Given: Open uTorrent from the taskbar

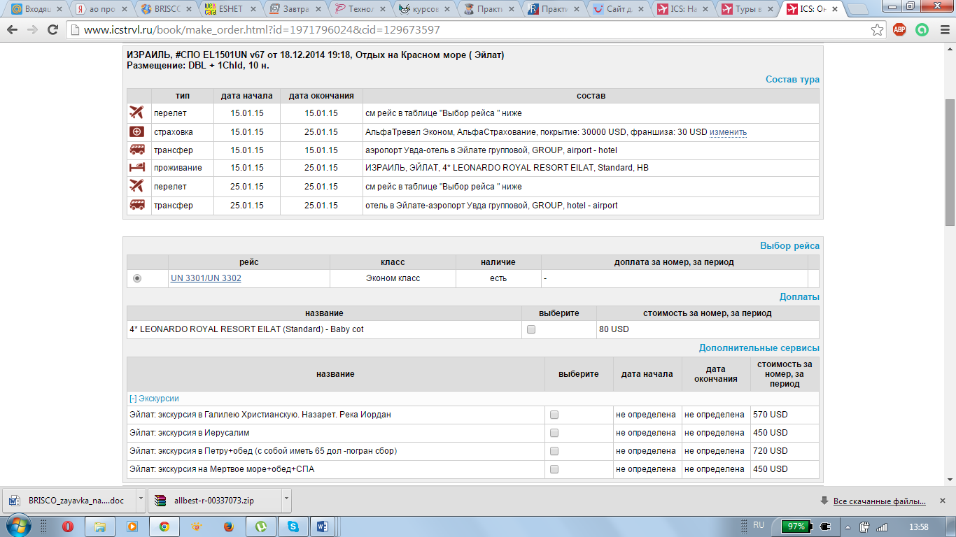Looking at the screenshot, I should 261,527.
